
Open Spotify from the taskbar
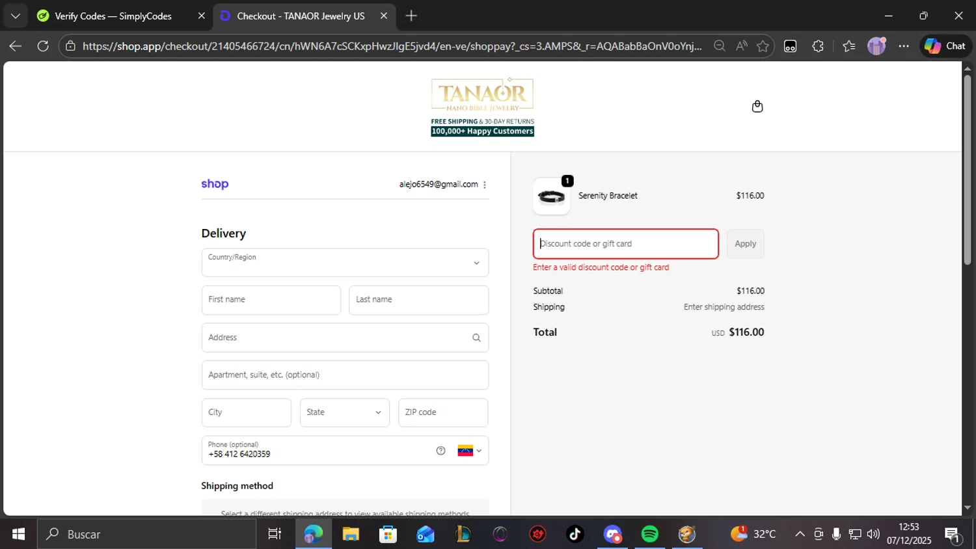pos(649,534)
